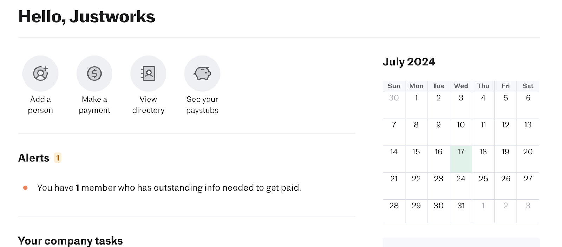Click the piggy bank paystubs icon

202,74
